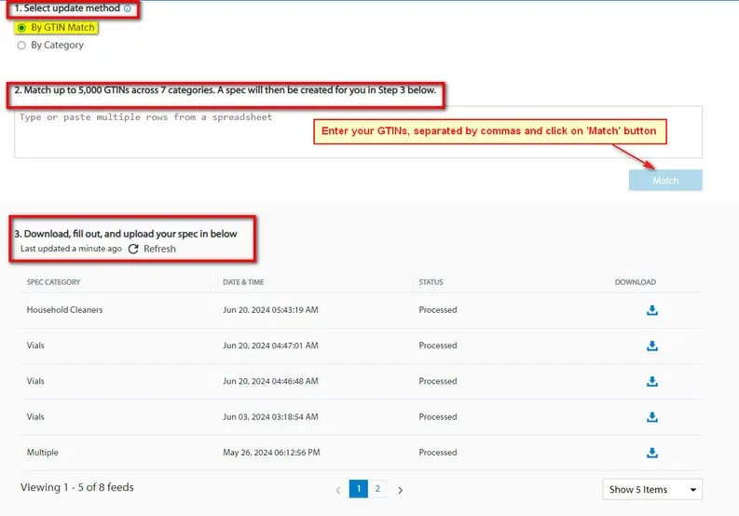This screenshot has height=516, width=739.
Task: Click the info icon beside Select update method
Action: click(128, 8)
